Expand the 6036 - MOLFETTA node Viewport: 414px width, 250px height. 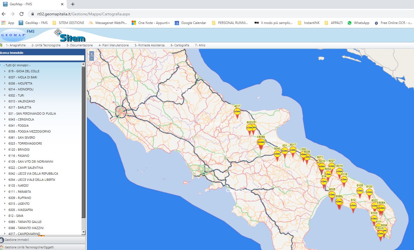point(5,83)
